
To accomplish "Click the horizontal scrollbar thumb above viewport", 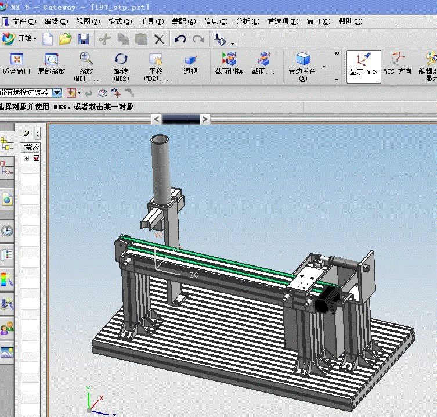I will pos(180,119).
